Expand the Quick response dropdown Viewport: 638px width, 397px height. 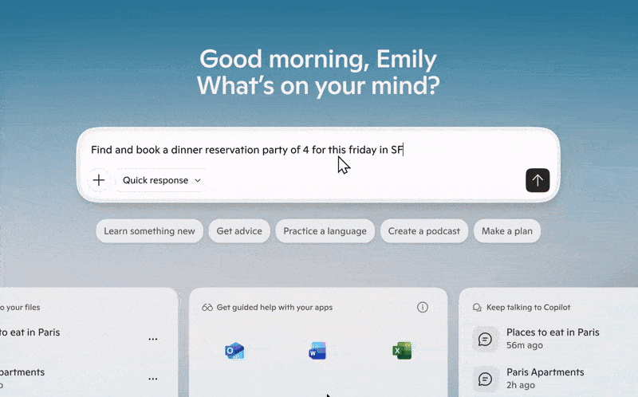click(162, 180)
